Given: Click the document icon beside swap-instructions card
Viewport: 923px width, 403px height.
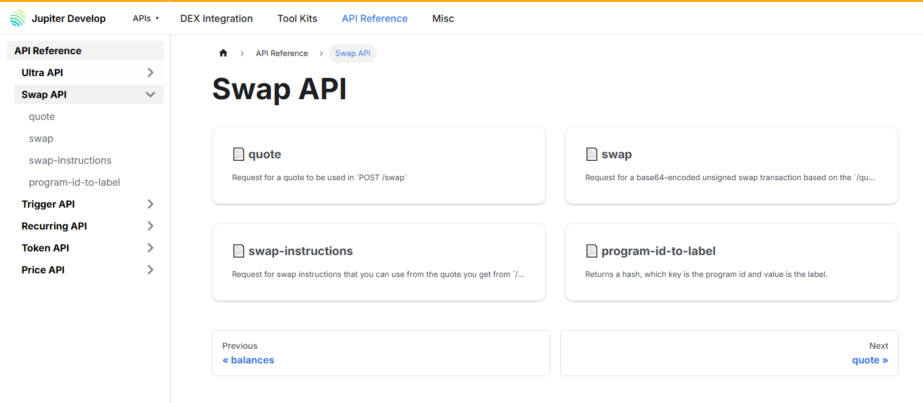Looking at the screenshot, I should 239,251.
